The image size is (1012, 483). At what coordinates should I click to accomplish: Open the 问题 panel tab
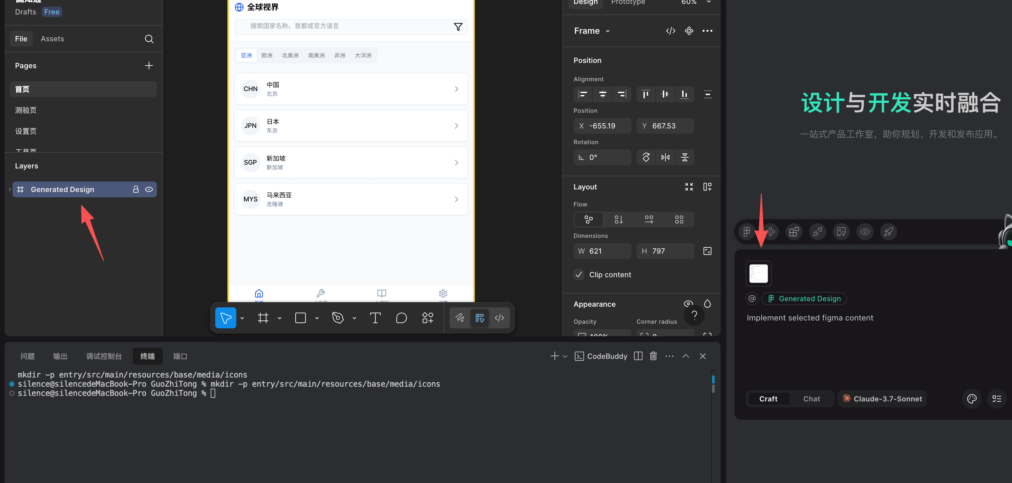[x=28, y=356]
